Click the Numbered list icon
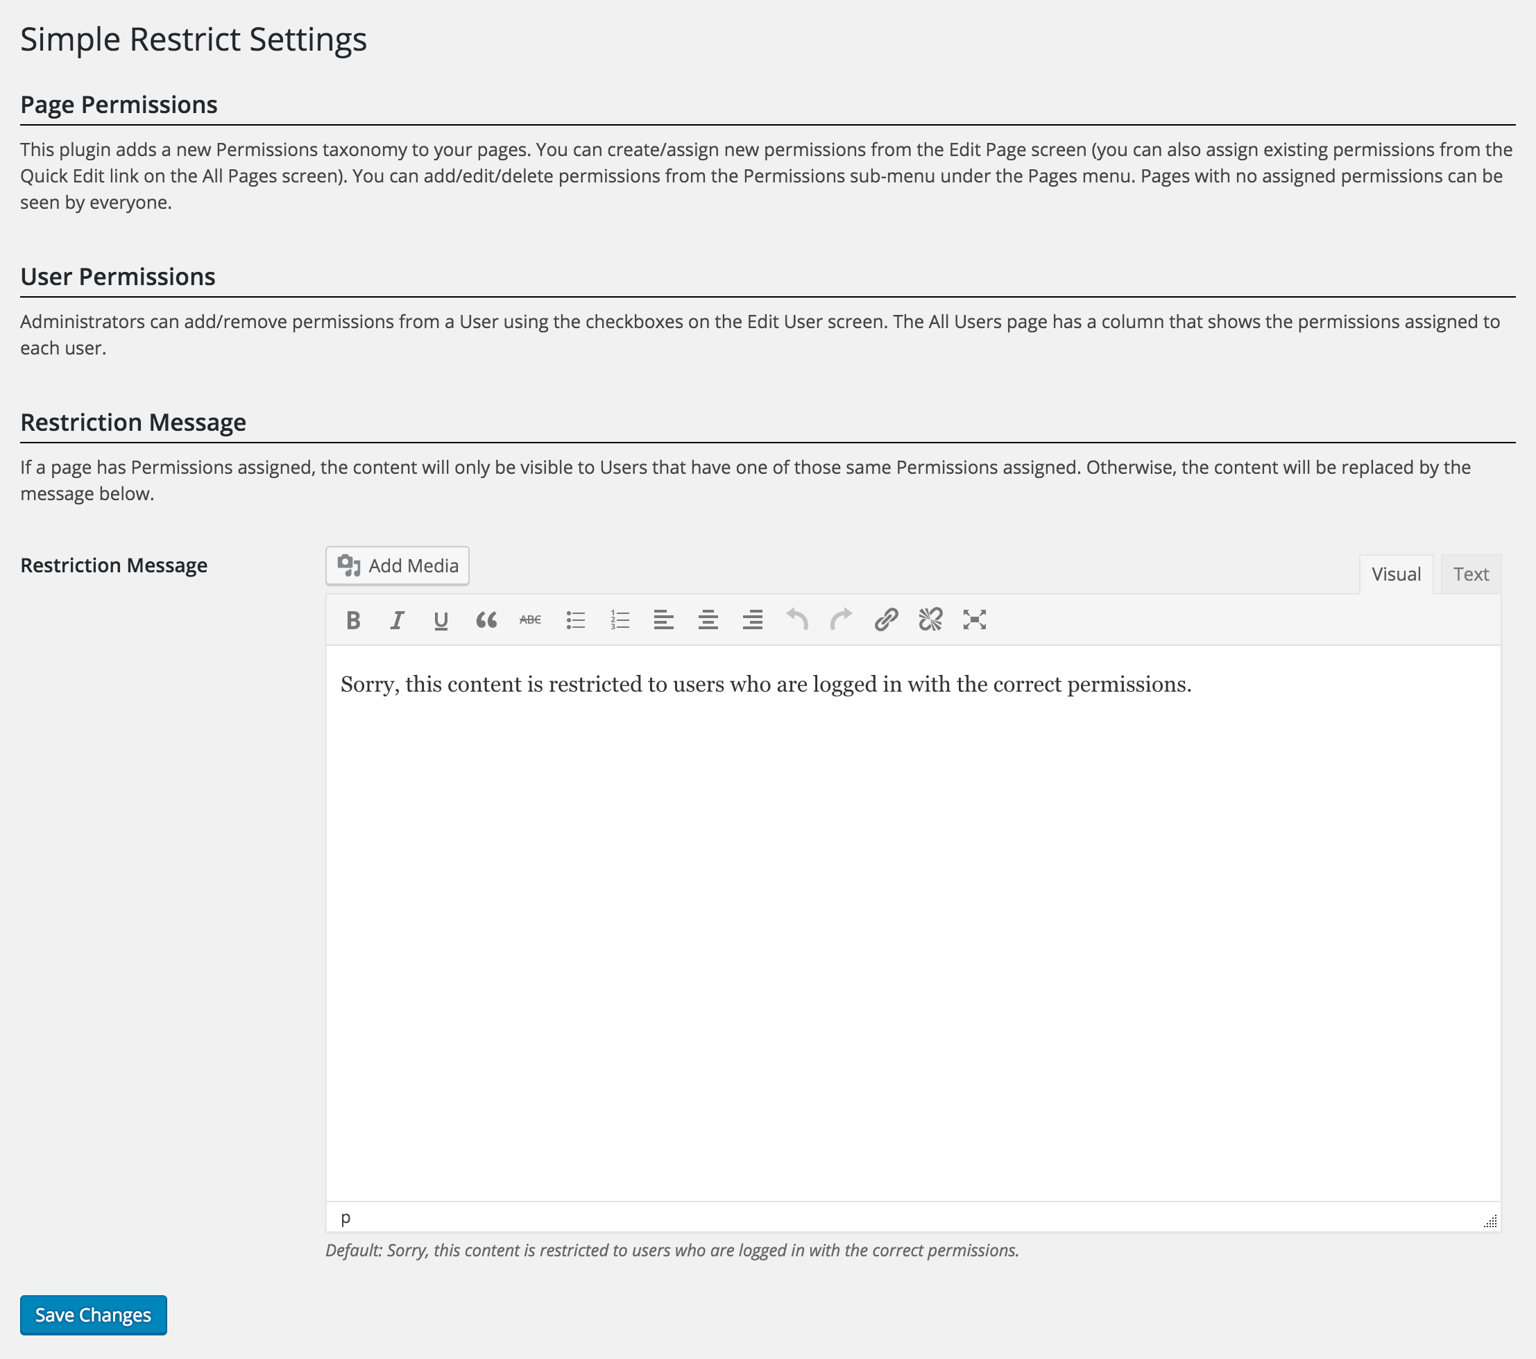Viewport: 1536px width, 1359px height. [619, 618]
